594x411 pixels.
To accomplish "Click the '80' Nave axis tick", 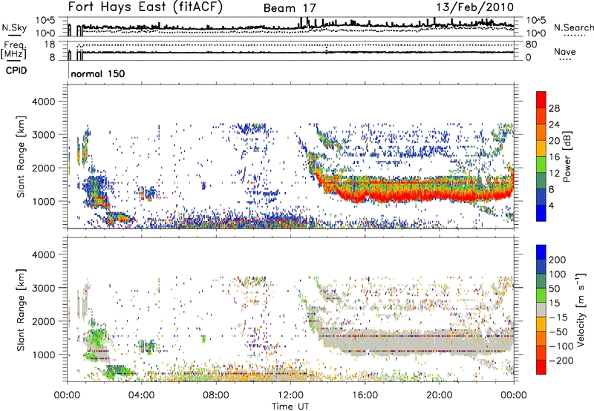I will (531, 45).
